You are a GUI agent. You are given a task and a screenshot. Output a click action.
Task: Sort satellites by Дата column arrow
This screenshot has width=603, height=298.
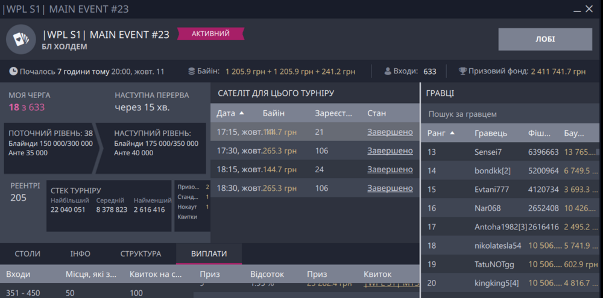coord(242,113)
